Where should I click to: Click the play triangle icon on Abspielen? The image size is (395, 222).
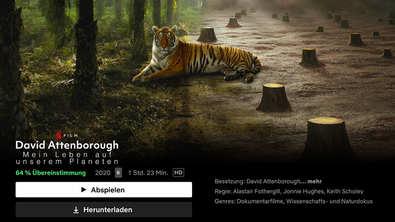pos(84,190)
